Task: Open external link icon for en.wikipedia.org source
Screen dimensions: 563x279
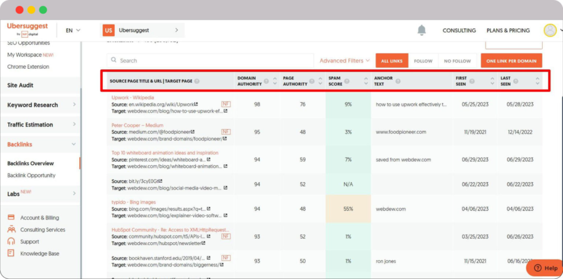Action: point(196,104)
